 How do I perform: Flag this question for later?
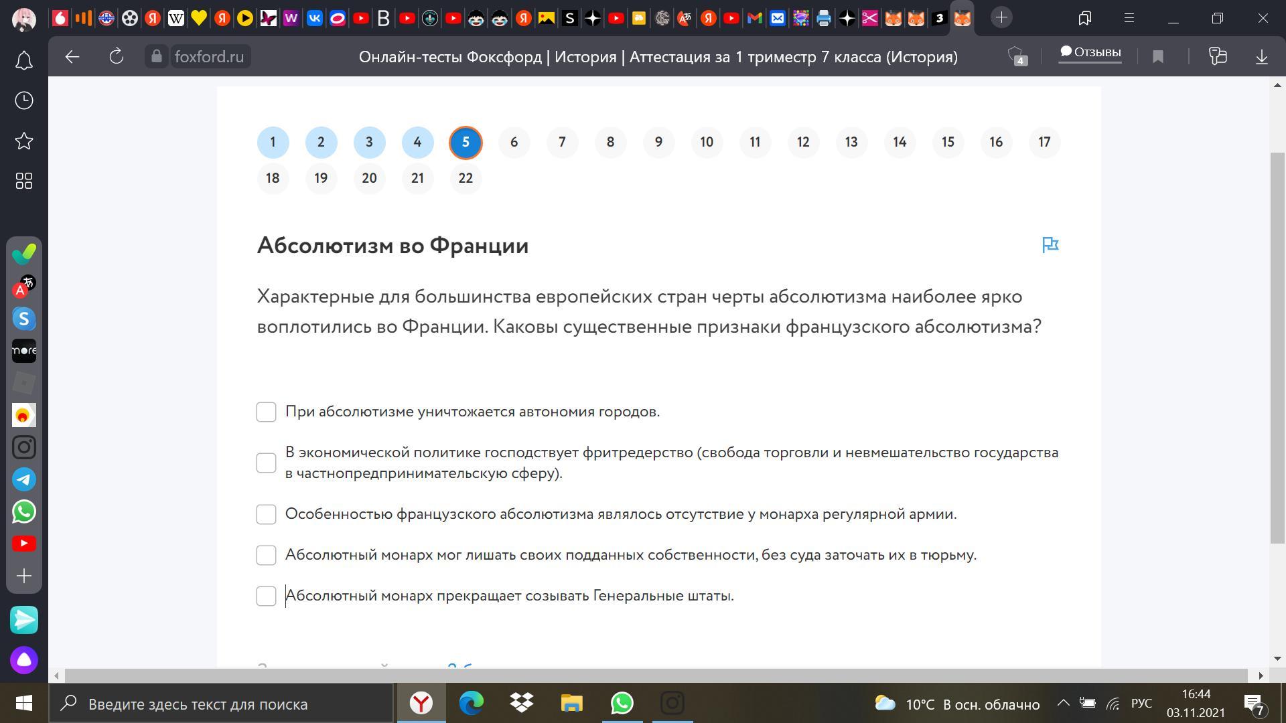(x=1050, y=245)
